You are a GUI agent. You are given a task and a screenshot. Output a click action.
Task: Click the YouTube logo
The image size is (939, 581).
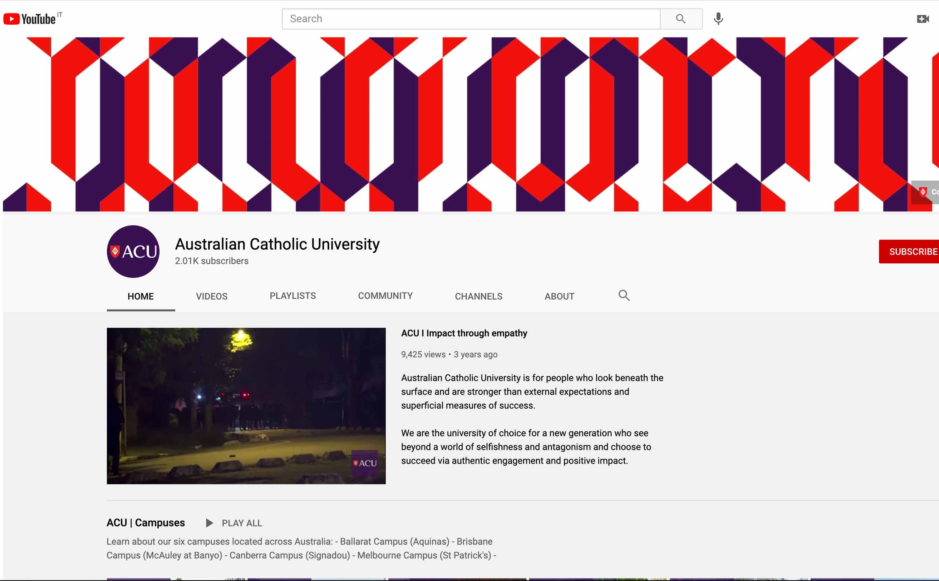pos(30,19)
